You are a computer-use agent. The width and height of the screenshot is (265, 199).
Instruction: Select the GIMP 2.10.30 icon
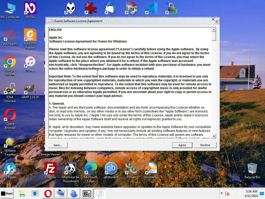click(30, 91)
